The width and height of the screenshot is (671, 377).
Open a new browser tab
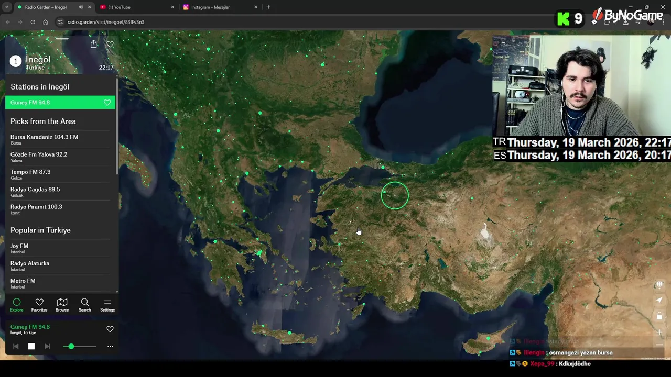(x=268, y=7)
